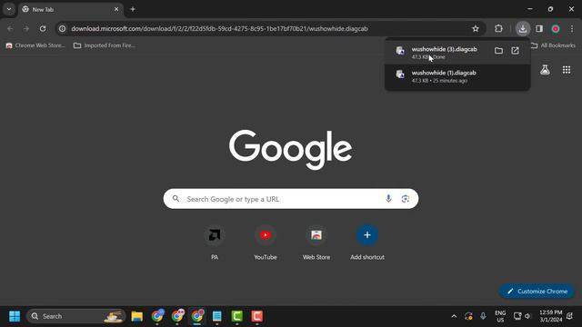Open the wushowhide (1).diagcab download entry

point(457,76)
